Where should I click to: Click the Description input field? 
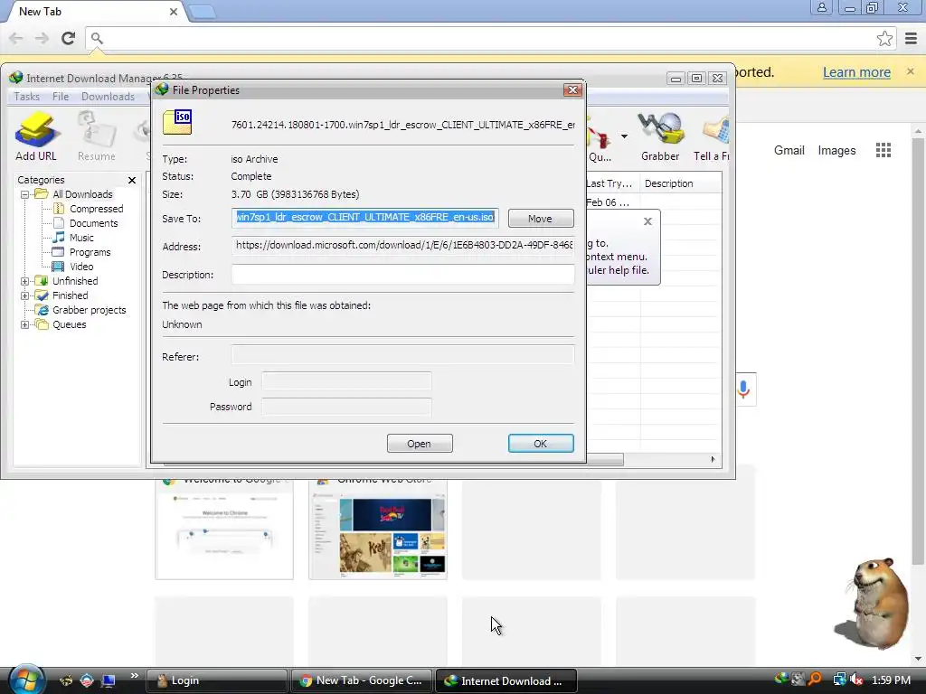(402, 274)
